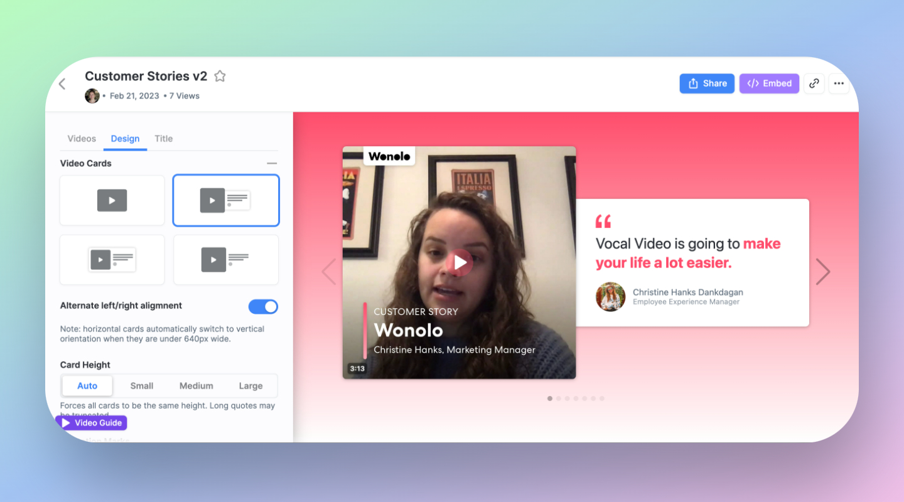The width and height of the screenshot is (904, 502).
Task: Jump to the last carousel pagination dot
Action: (601, 398)
